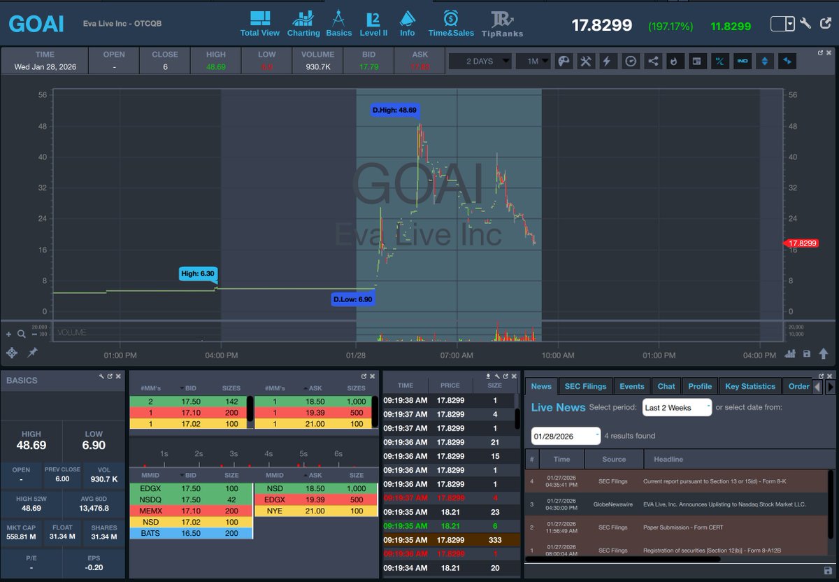
Task: Zoom out with the chart minus icon
Action: pyautogui.click(x=34, y=334)
